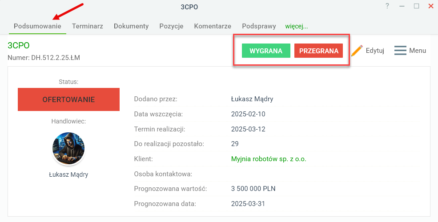Click the salesperson avatar picture
438x222 pixels.
click(68, 149)
